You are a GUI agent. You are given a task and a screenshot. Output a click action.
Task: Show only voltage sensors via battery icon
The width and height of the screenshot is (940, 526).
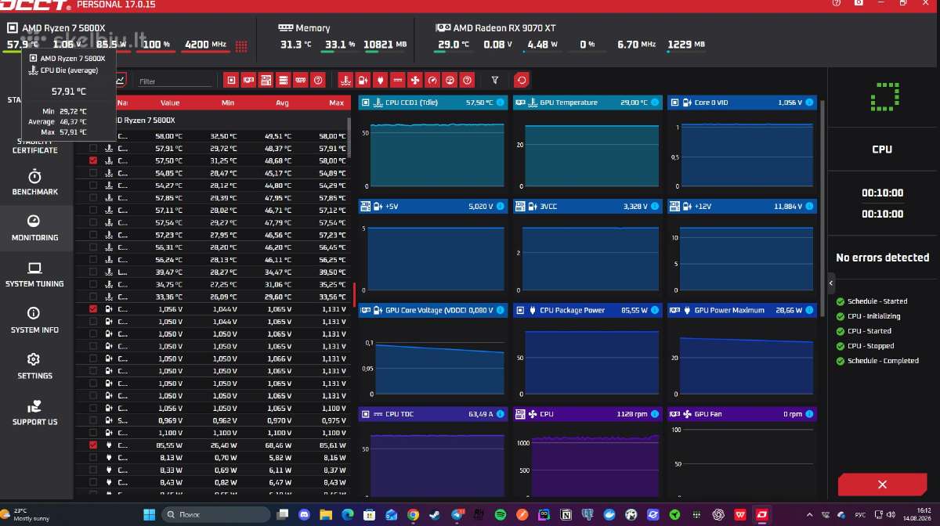pyautogui.click(x=363, y=80)
